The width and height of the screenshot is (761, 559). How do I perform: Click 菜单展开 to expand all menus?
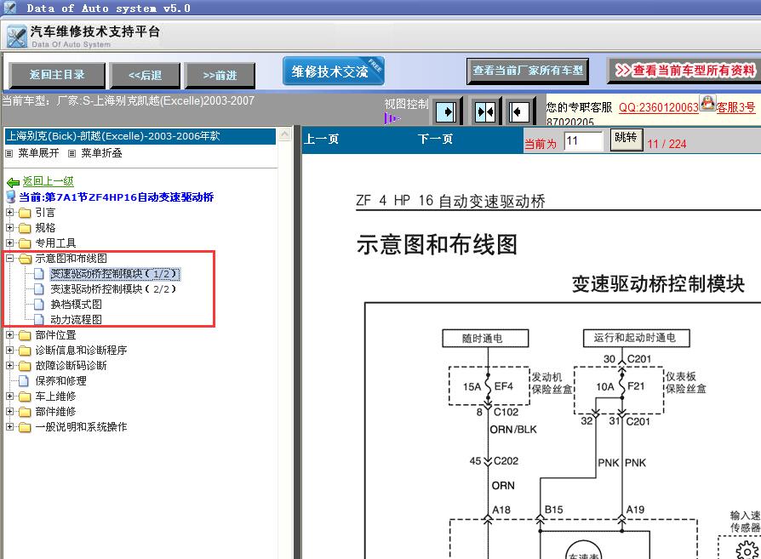pyautogui.click(x=38, y=153)
